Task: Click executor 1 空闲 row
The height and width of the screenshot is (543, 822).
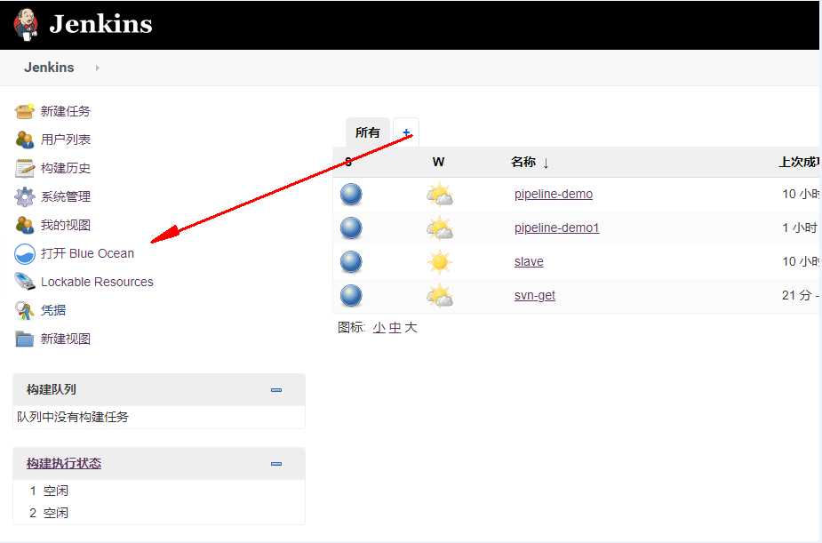Action: tap(158, 491)
